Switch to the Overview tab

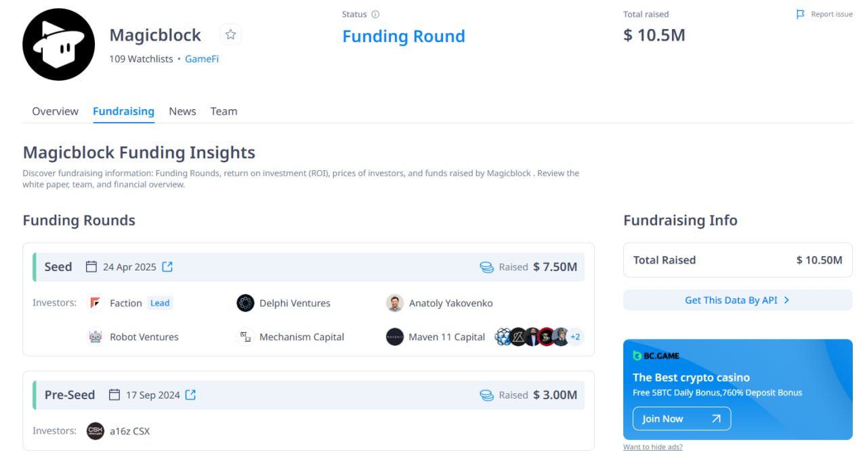[55, 111]
